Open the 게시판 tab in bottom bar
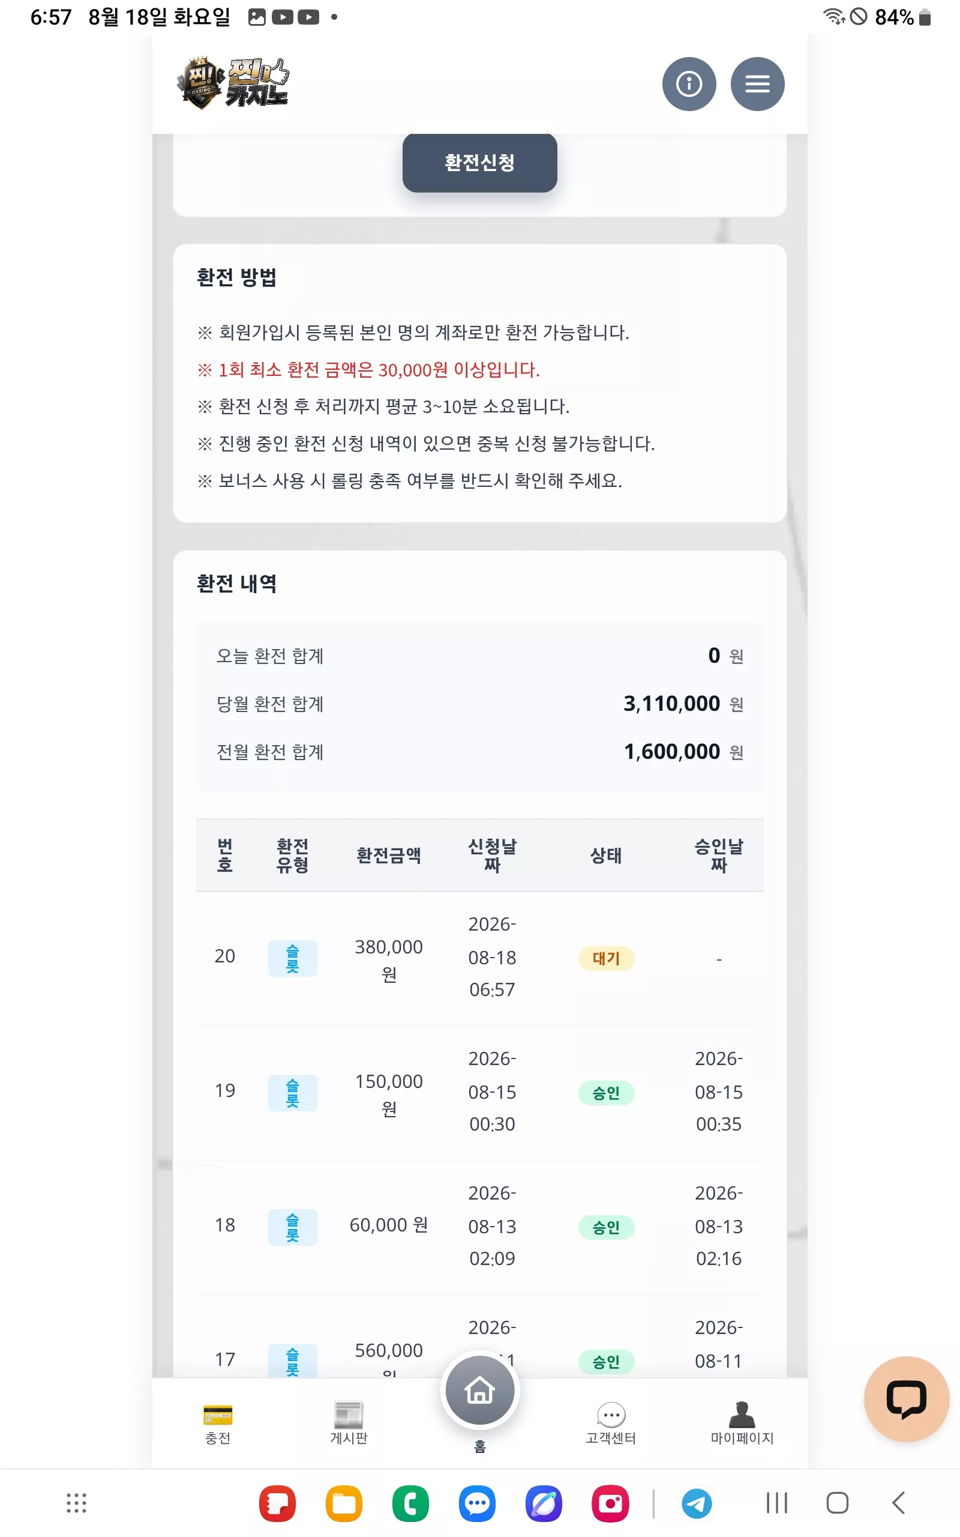The height and width of the screenshot is (1537, 960). pyautogui.click(x=349, y=1424)
